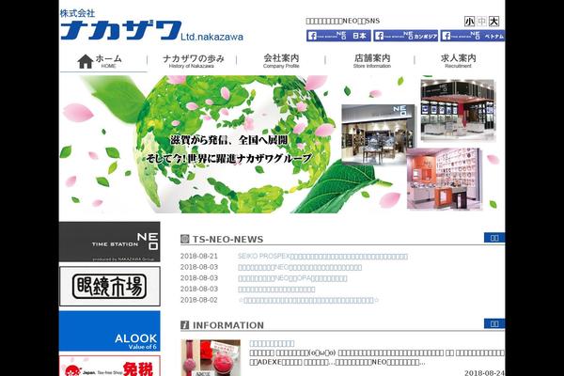The height and width of the screenshot is (376, 564).
Task: Click the Nakazawa company logo
Action: pos(151,25)
